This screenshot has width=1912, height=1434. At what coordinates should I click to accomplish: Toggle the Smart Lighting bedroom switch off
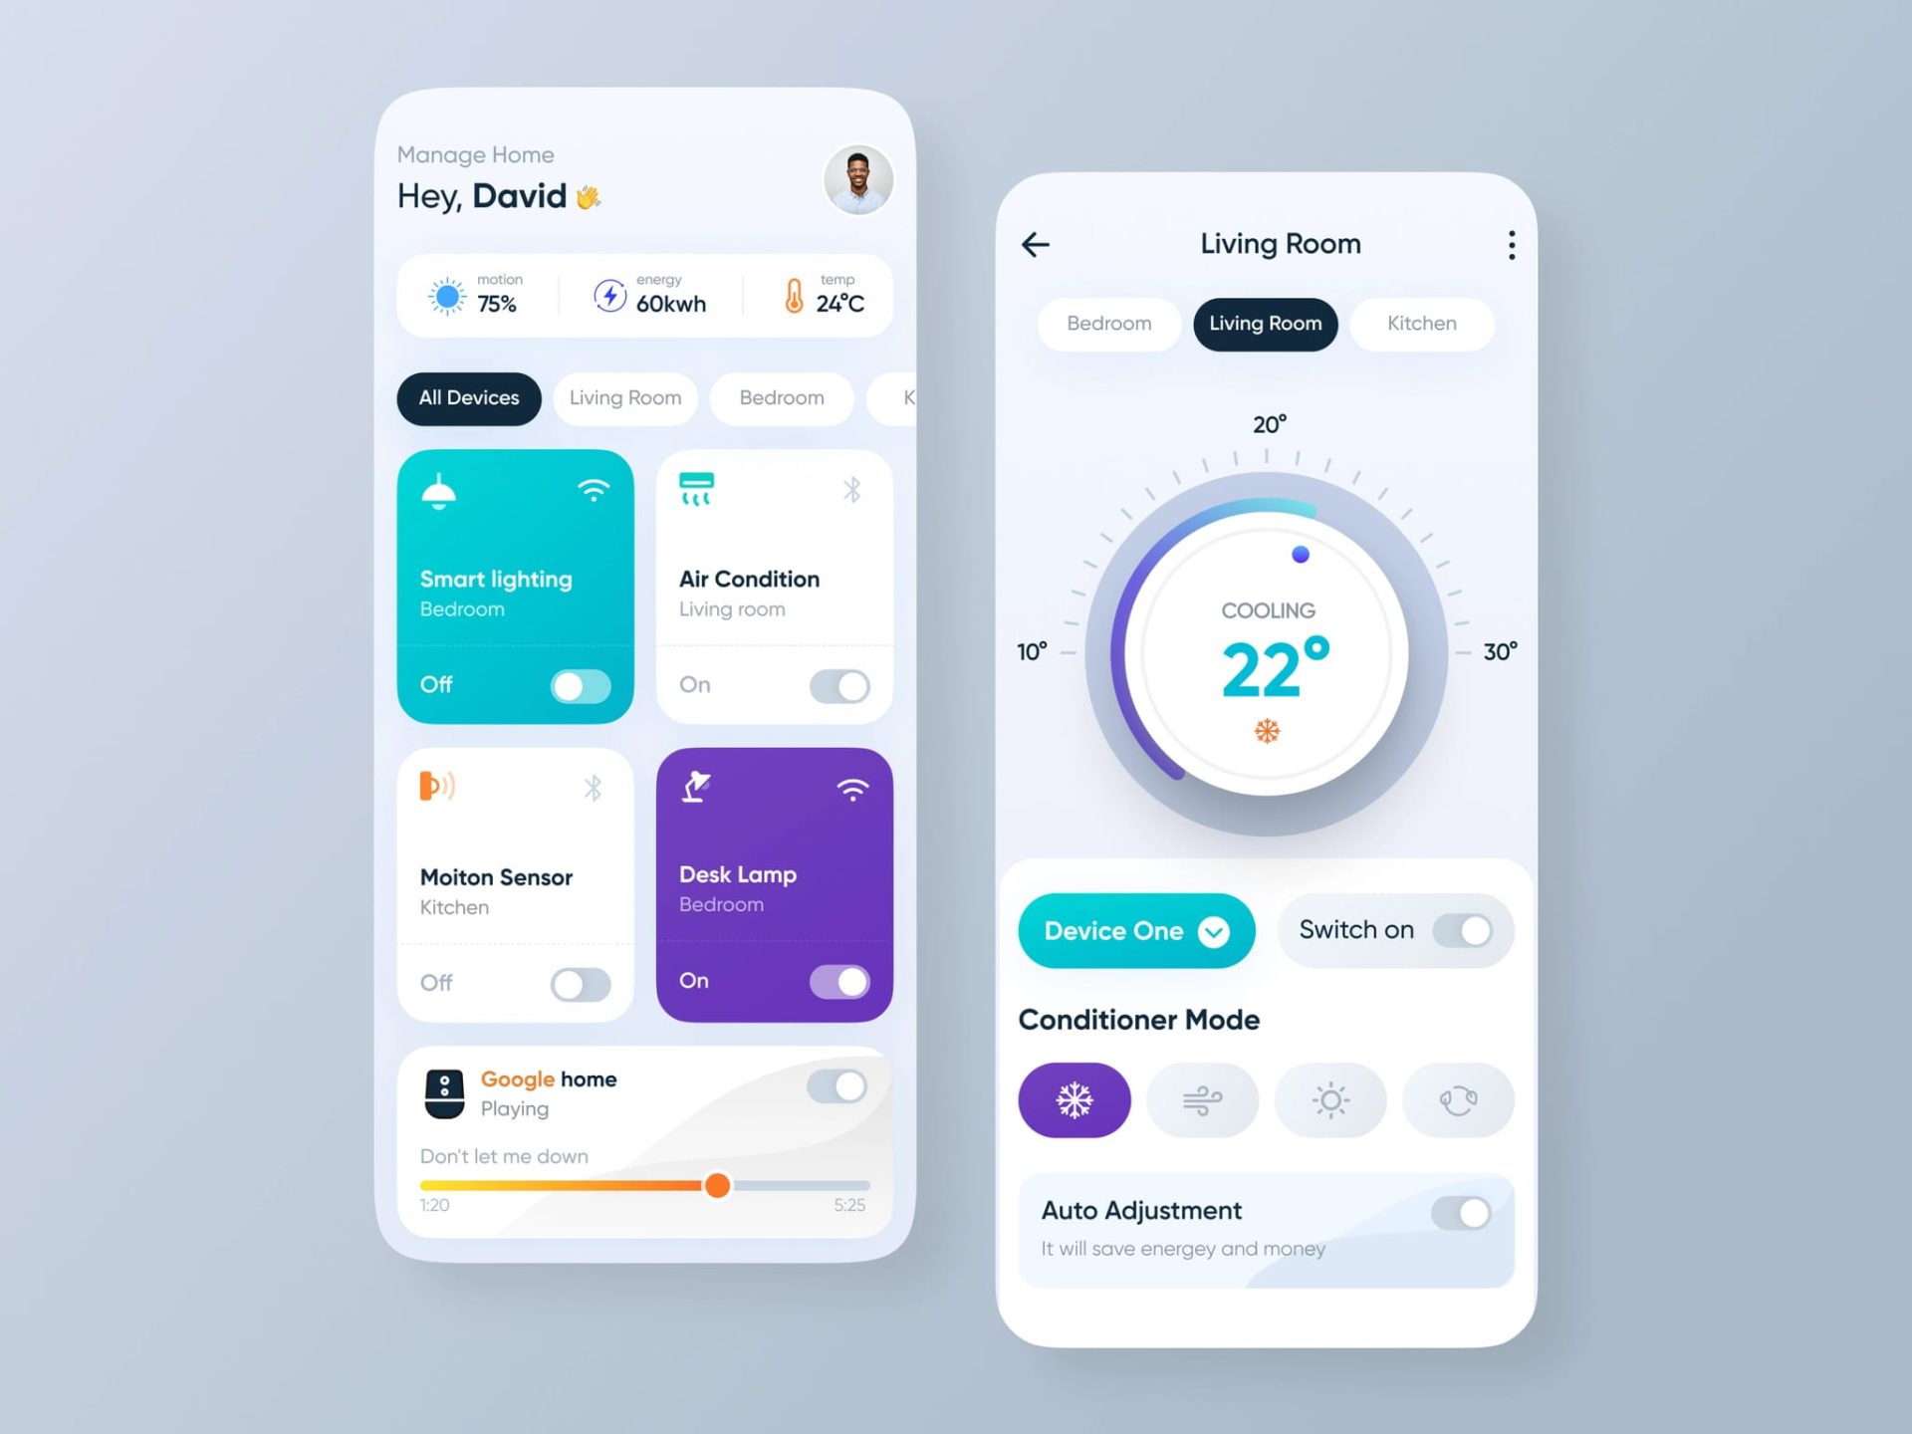point(586,684)
